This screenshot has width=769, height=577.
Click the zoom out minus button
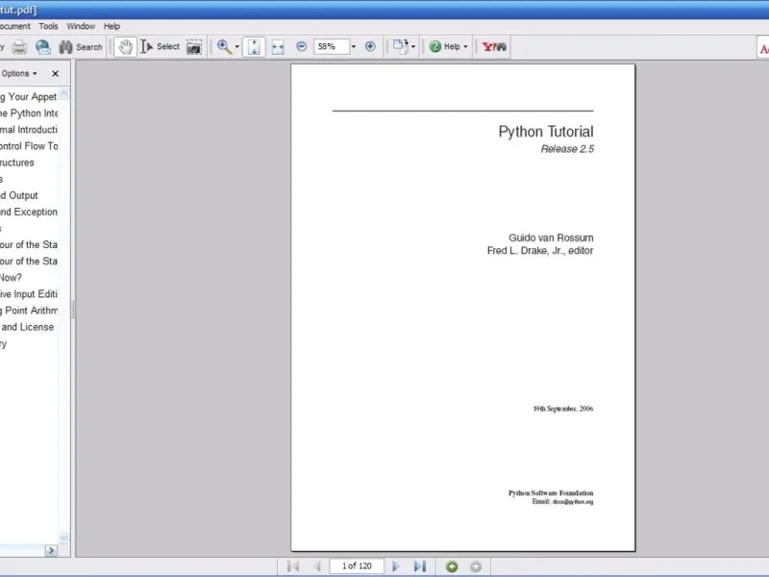tap(302, 46)
